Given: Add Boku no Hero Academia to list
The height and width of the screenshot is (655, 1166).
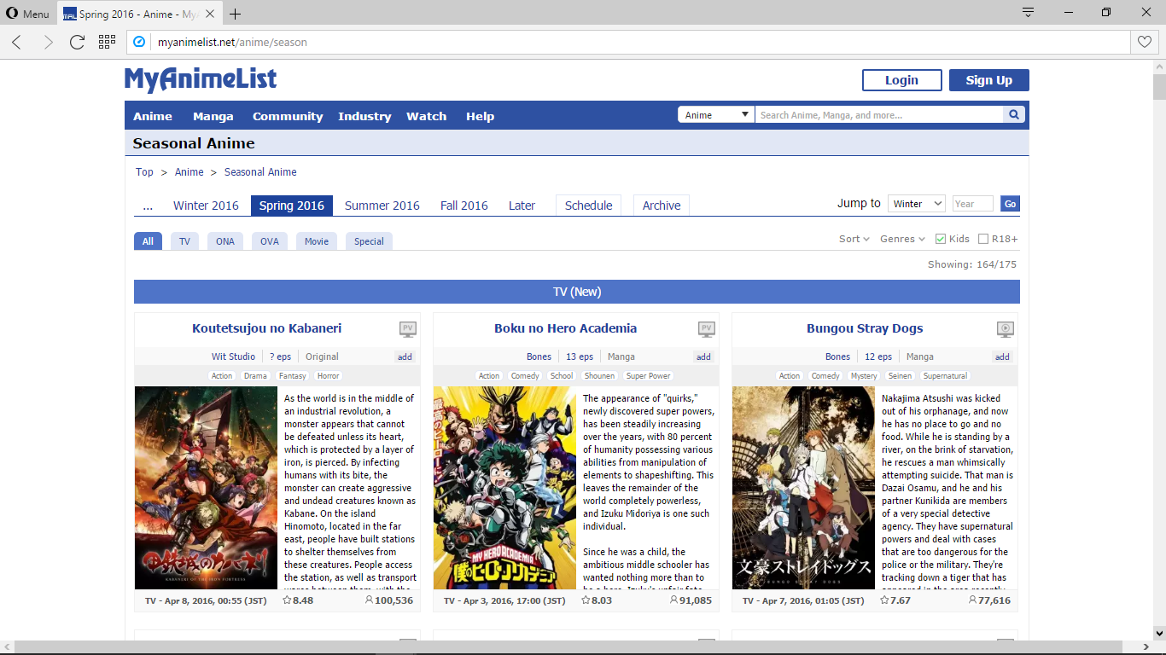Looking at the screenshot, I should [703, 356].
